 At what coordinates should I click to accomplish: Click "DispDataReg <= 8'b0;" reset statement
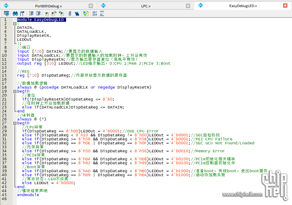click(90, 99)
